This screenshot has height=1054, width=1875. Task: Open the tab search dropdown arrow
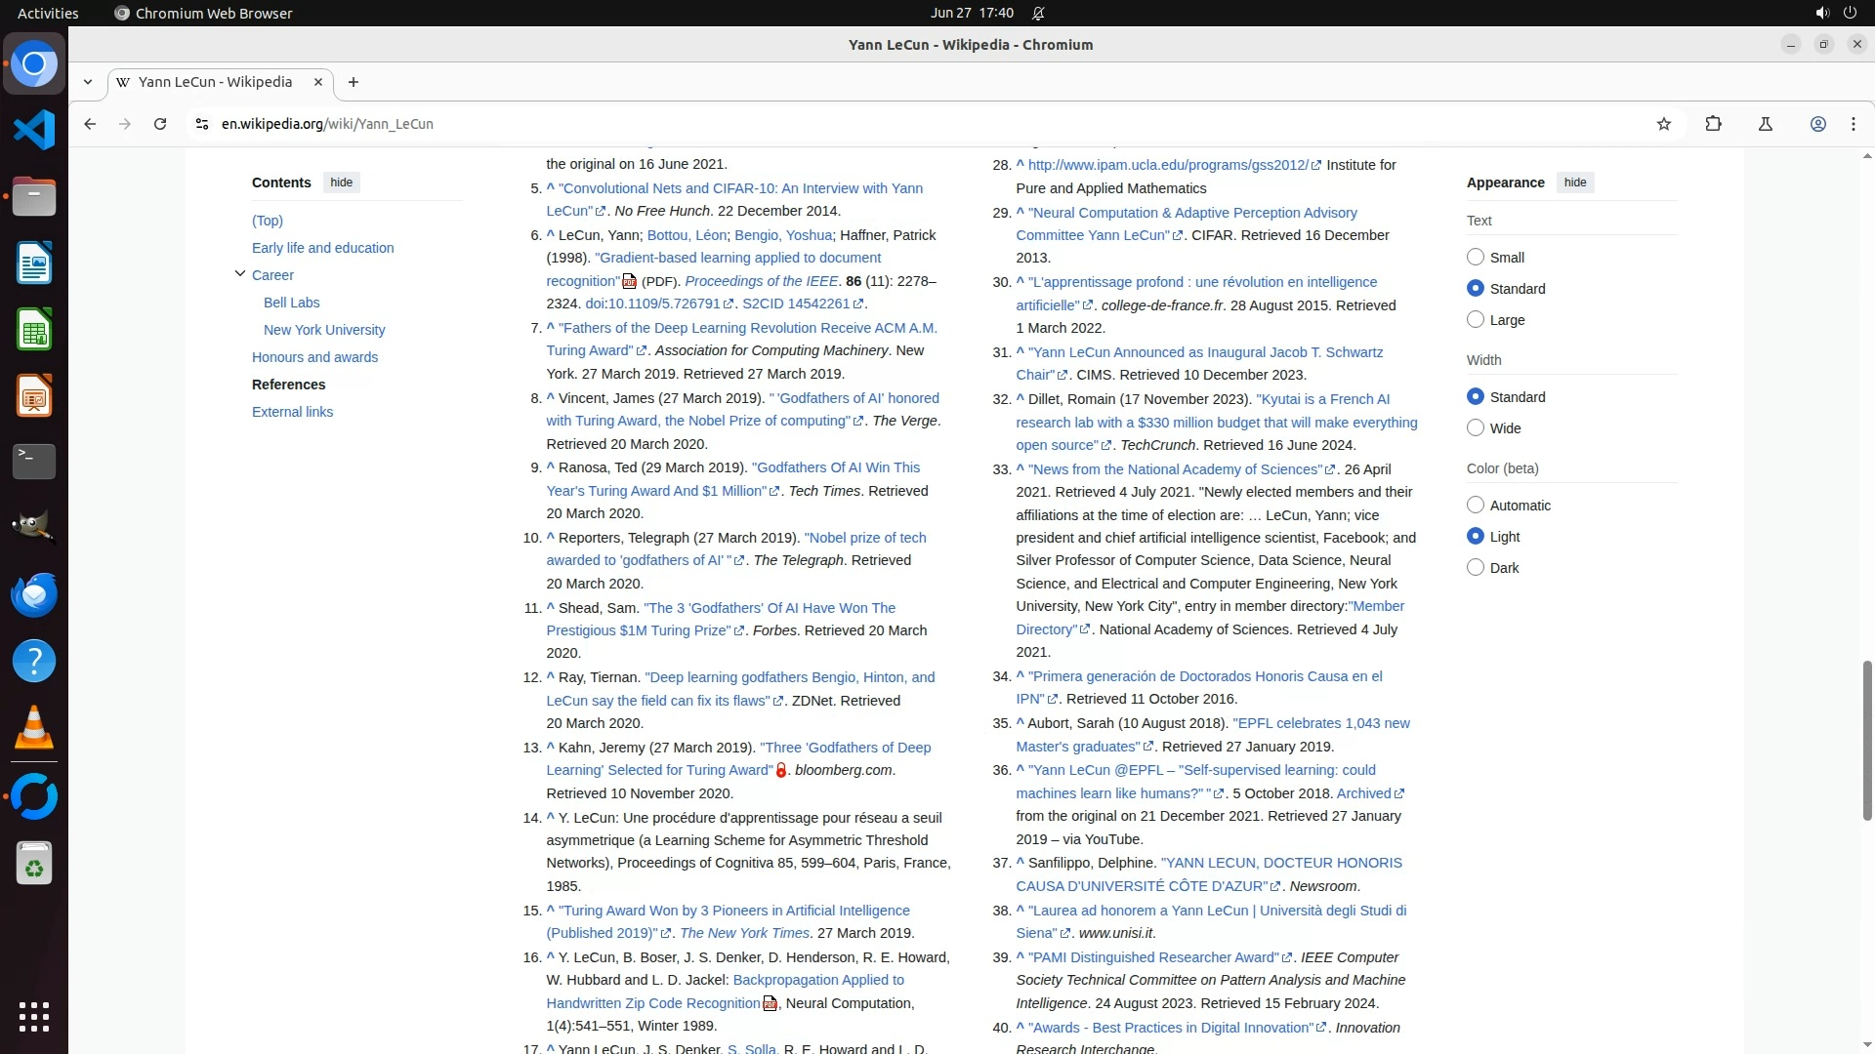(88, 82)
